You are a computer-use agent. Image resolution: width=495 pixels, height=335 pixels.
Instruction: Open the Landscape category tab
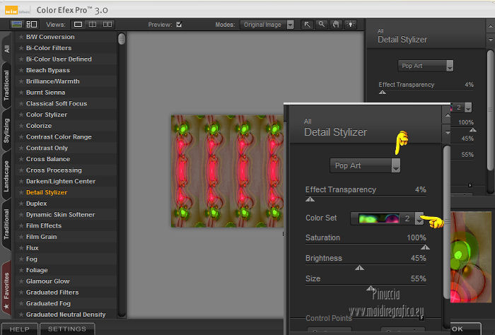pyautogui.click(x=6, y=176)
